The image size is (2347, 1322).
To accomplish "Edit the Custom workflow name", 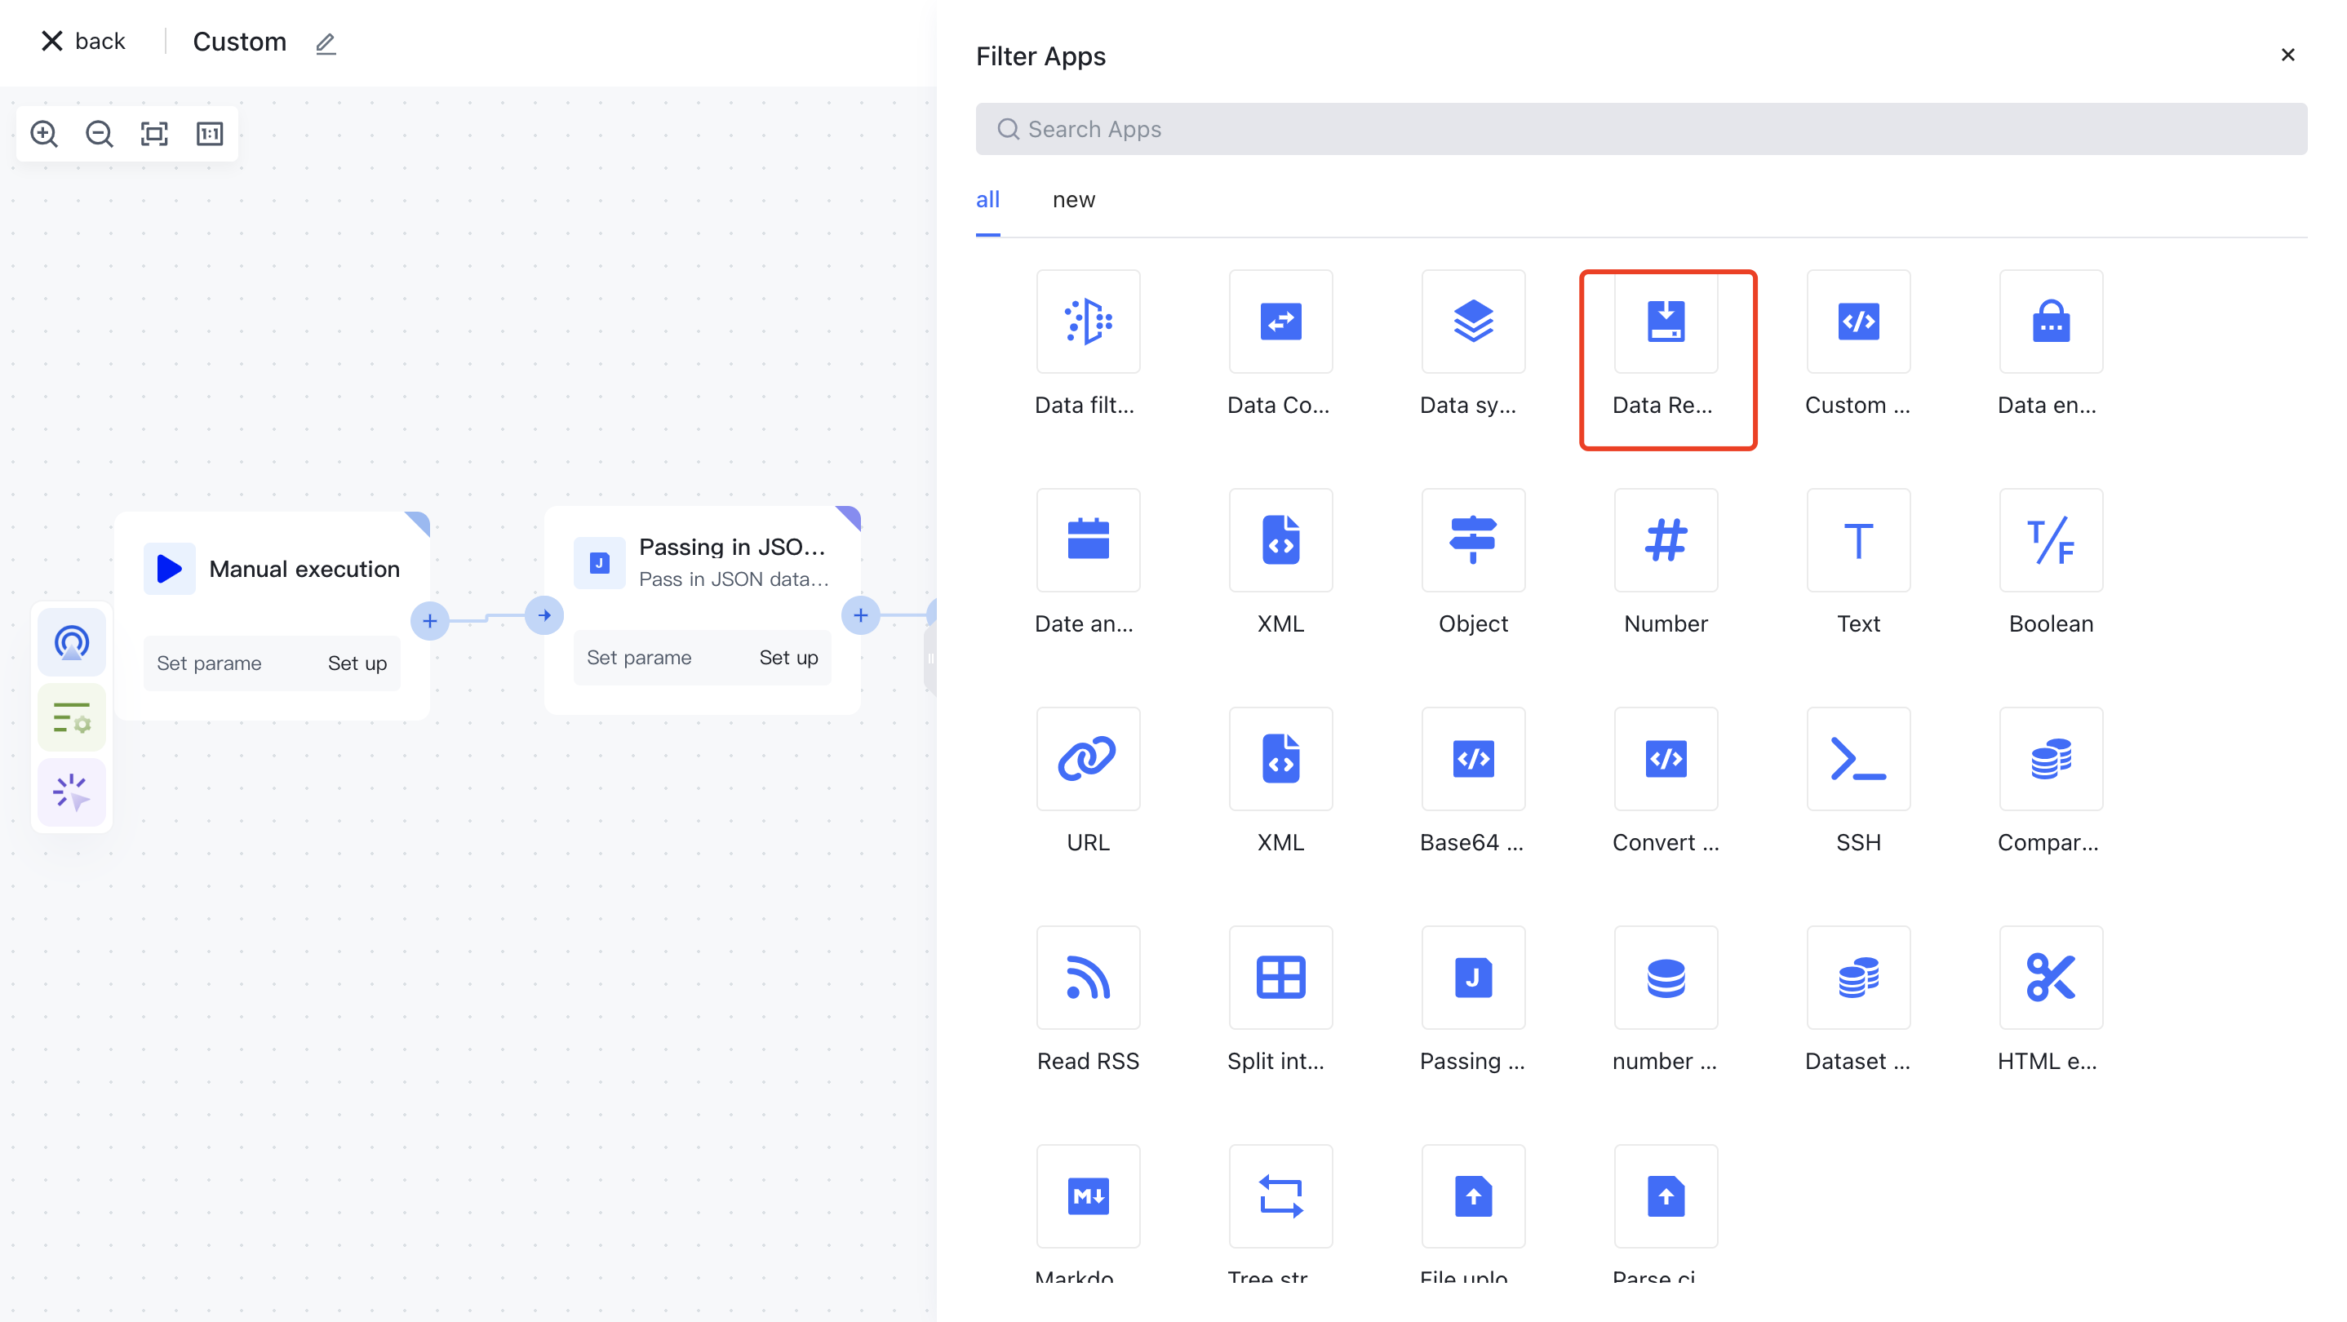I will click(x=326, y=42).
